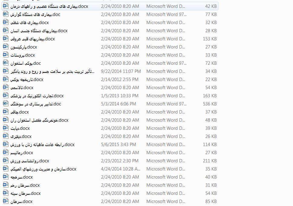Image resolution: width=293 pixels, height=206 pixels.
Task: Select the file تاریخچه بوکس.docx
Action: pyautogui.click(x=27, y=80)
